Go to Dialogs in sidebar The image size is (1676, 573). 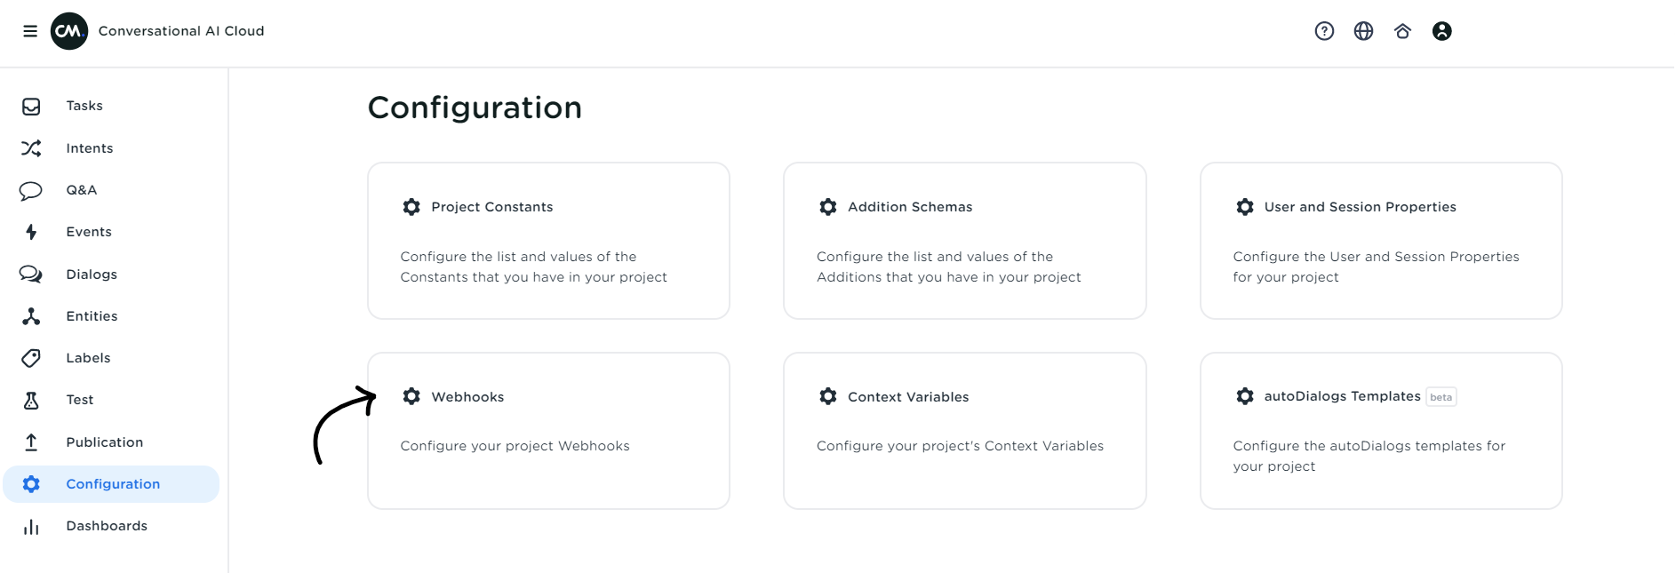(x=91, y=275)
